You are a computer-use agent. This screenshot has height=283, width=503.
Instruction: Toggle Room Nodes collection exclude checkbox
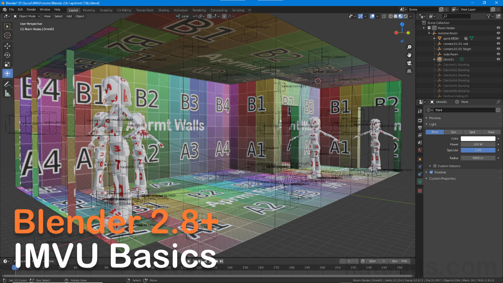pyautogui.click(x=429, y=28)
